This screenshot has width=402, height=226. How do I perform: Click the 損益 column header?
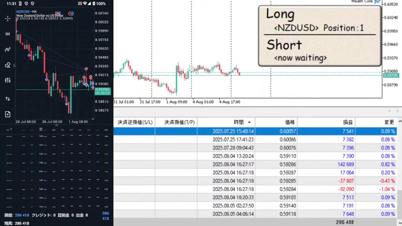[348, 122]
